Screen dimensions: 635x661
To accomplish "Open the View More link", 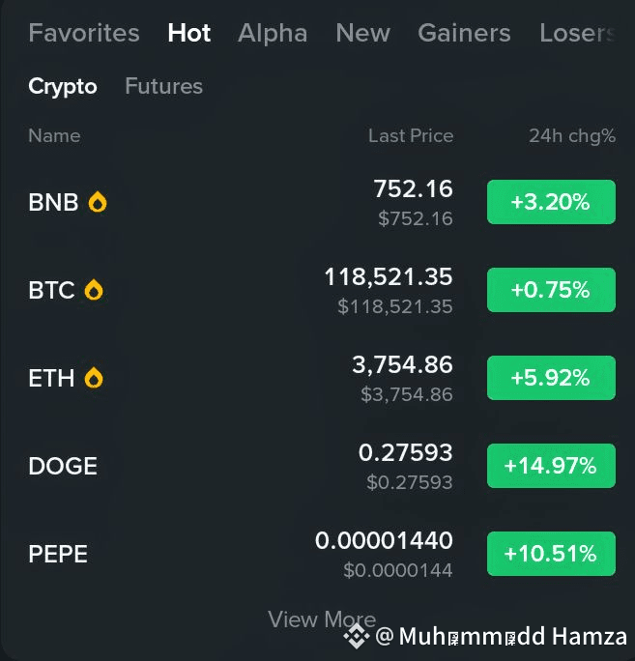I will (322, 619).
